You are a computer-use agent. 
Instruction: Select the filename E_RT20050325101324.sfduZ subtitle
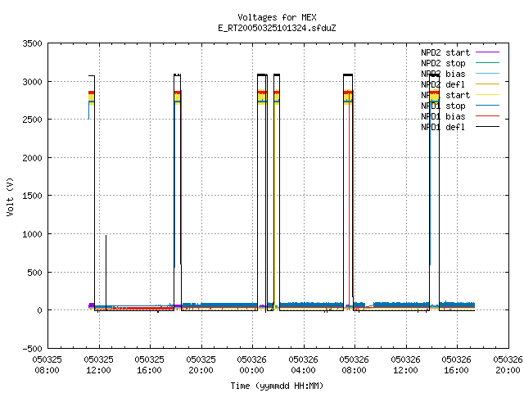(277, 28)
